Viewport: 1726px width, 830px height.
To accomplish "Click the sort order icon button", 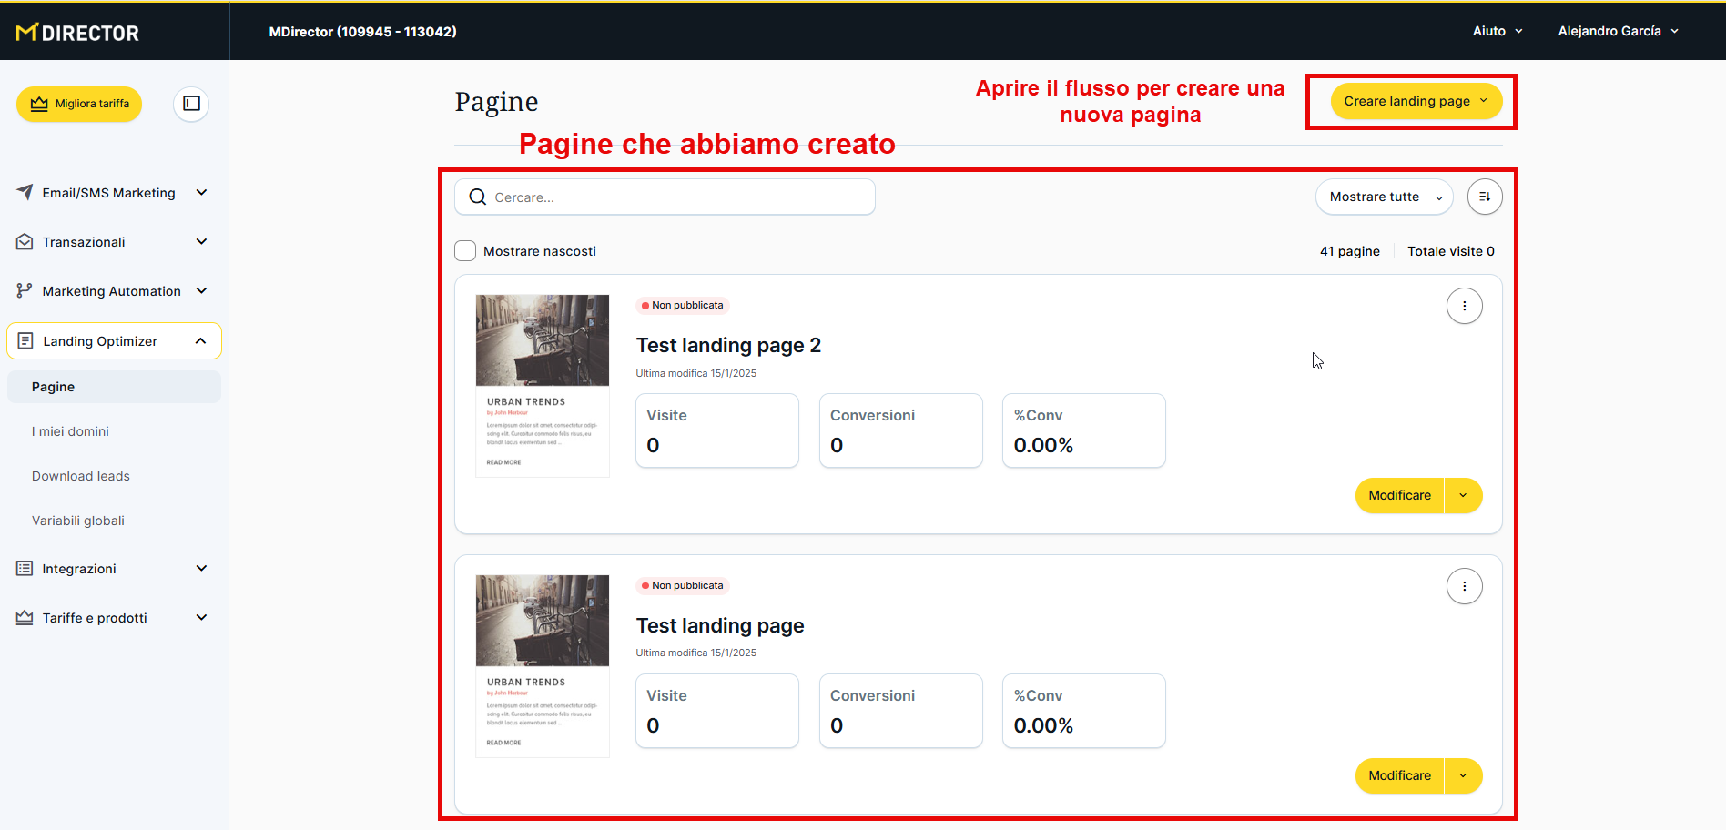I will pyautogui.click(x=1484, y=197).
